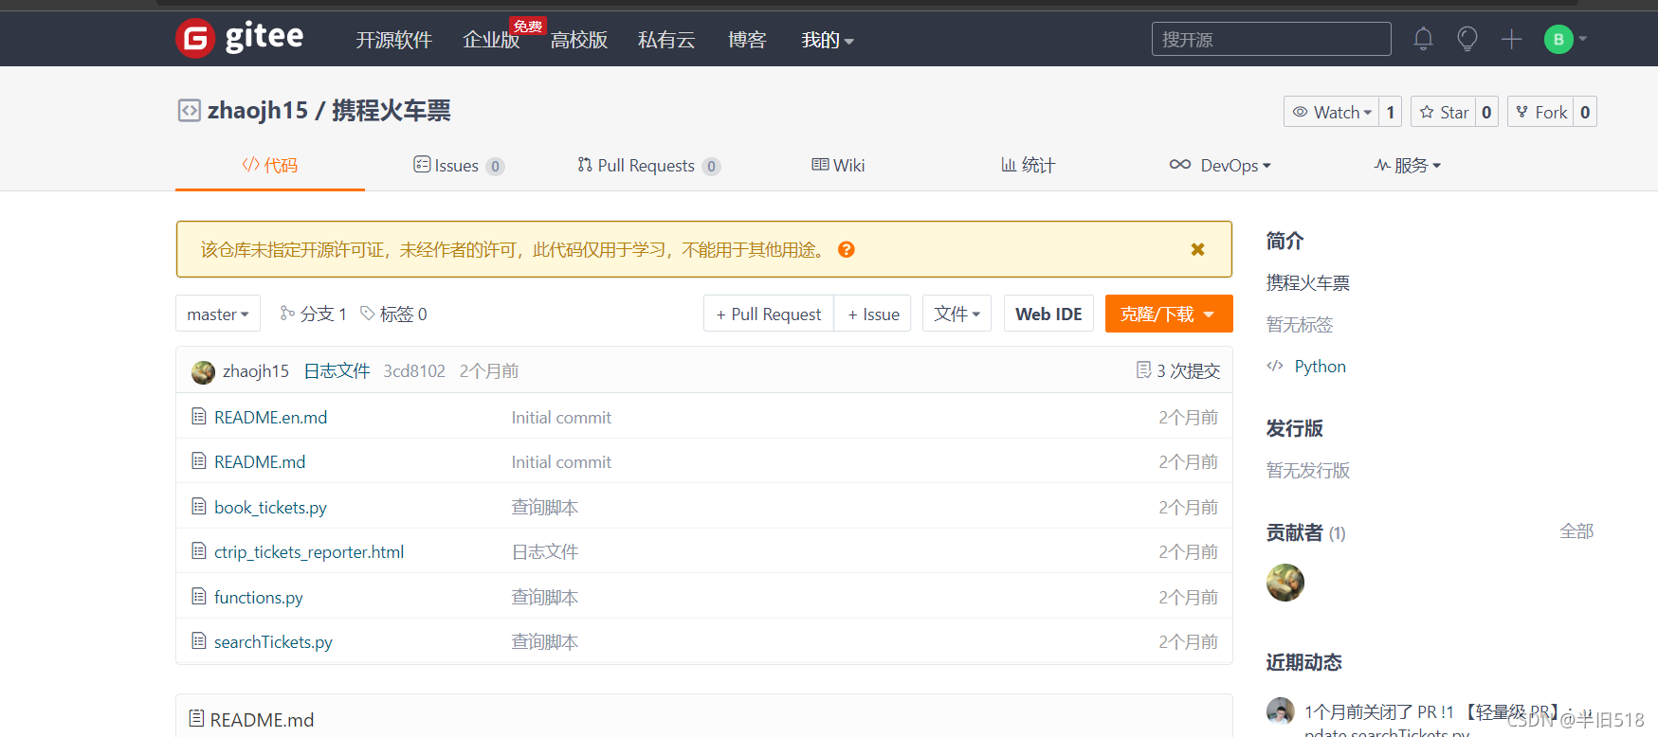Expand the 服务 dropdown tab
The image size is (1658, 737).
pyautogui.click(x=1407, y=165)
